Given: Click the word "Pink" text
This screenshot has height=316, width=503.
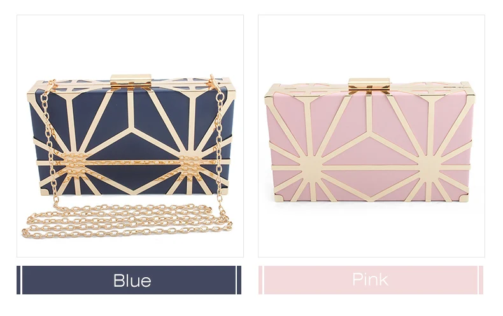Looking at the screenshot, I should [370, 280].
